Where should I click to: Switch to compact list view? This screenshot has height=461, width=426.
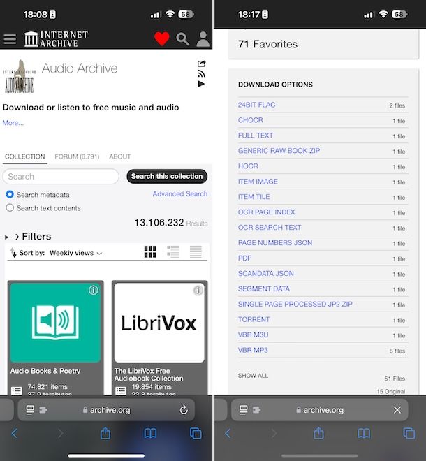(x=196, y=251)
